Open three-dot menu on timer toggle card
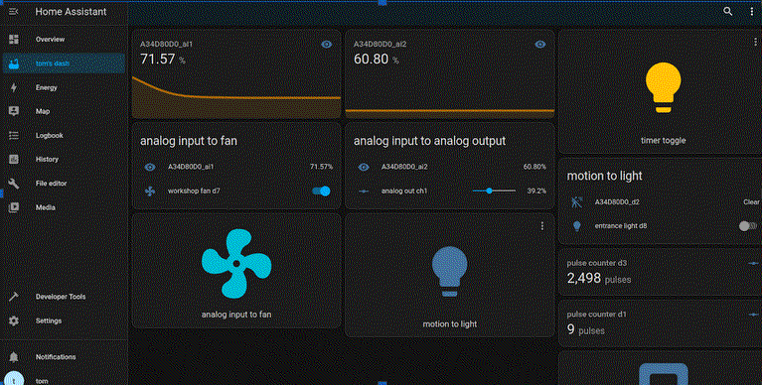 755,43
